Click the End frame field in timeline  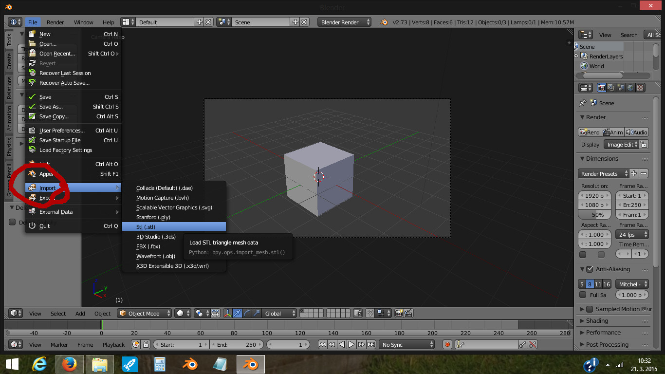click(237, 344)
